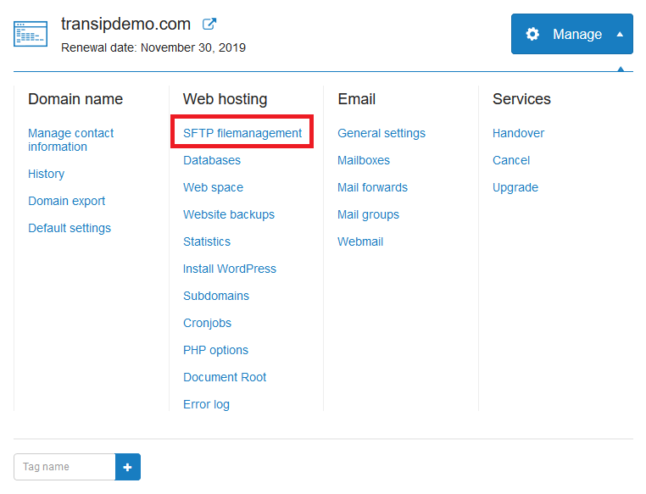Select Upgrade under Services
This screenshot has height=494, width=646.
click(515, 187)
